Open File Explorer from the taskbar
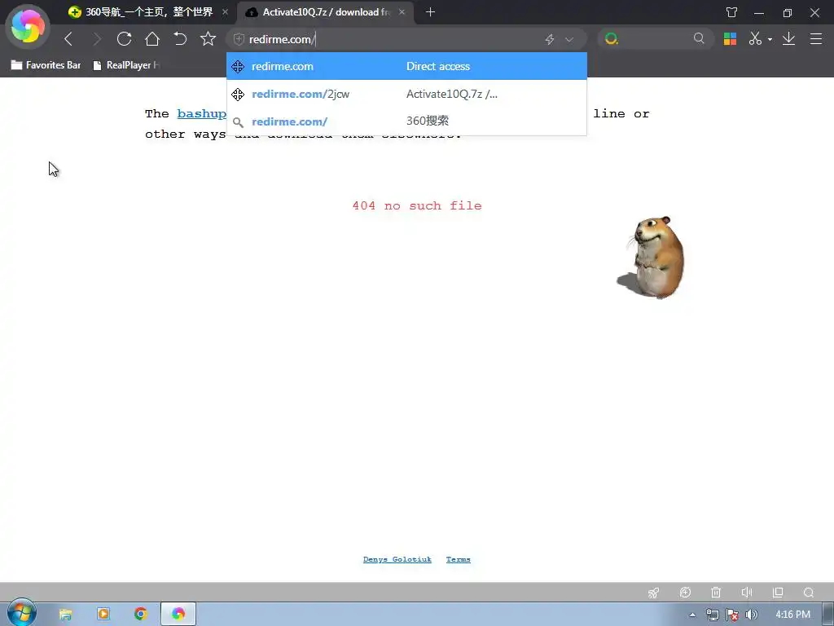 65,615
